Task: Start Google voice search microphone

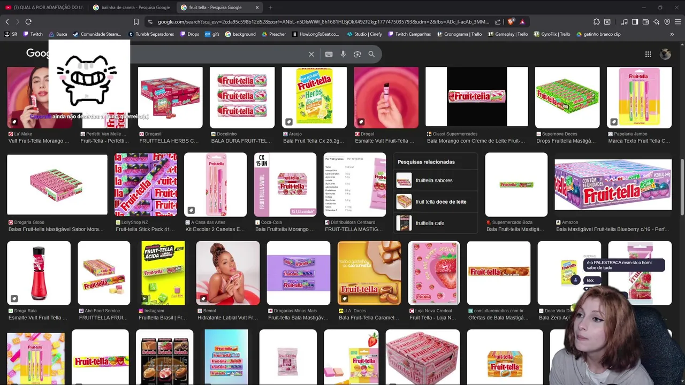Action: pos(343,54)
